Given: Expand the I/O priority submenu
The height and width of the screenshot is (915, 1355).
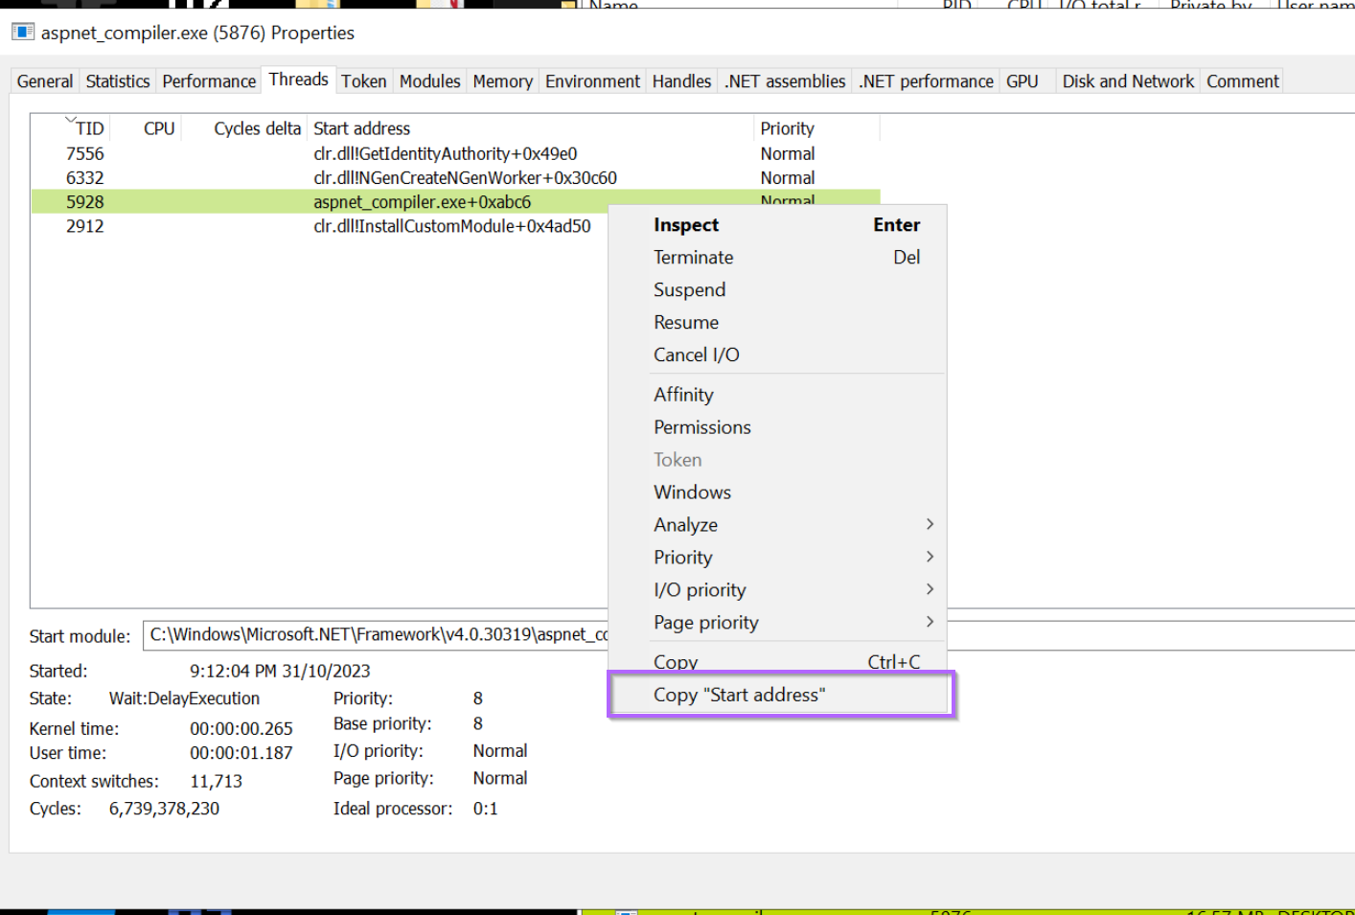Looking at the screenshot, I should 777,590.
